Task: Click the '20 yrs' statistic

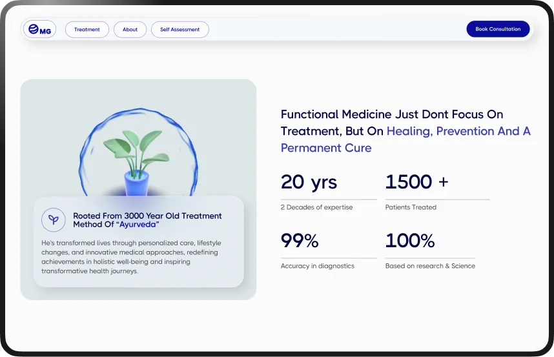Action: (x=309, y=182)
